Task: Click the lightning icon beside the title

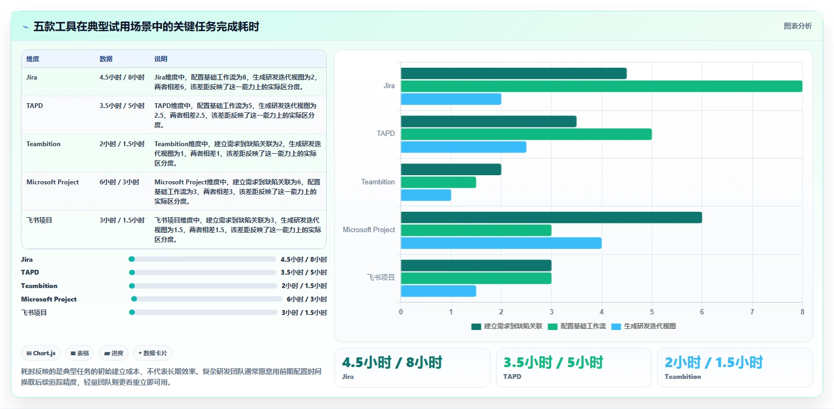Action: coord(25,27)
